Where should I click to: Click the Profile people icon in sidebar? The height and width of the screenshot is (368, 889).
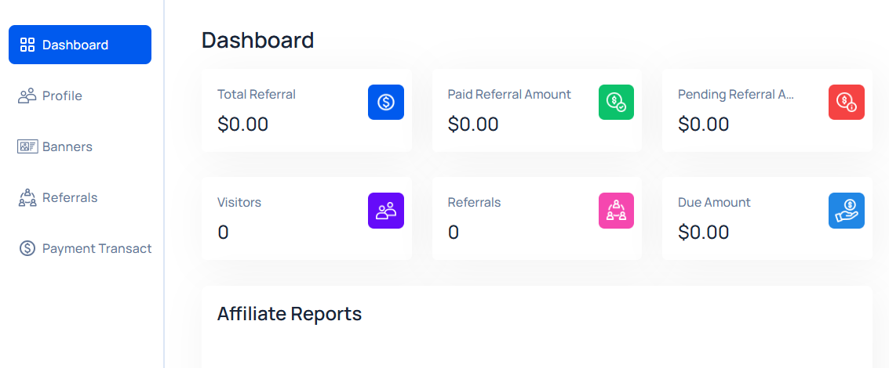(x=27, y=96)
